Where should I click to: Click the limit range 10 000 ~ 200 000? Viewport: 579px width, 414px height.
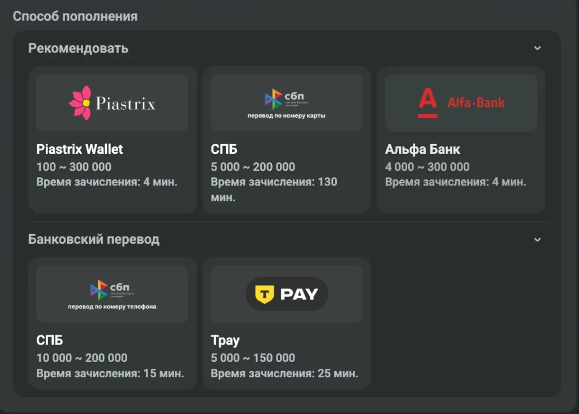tap(82, 358)
